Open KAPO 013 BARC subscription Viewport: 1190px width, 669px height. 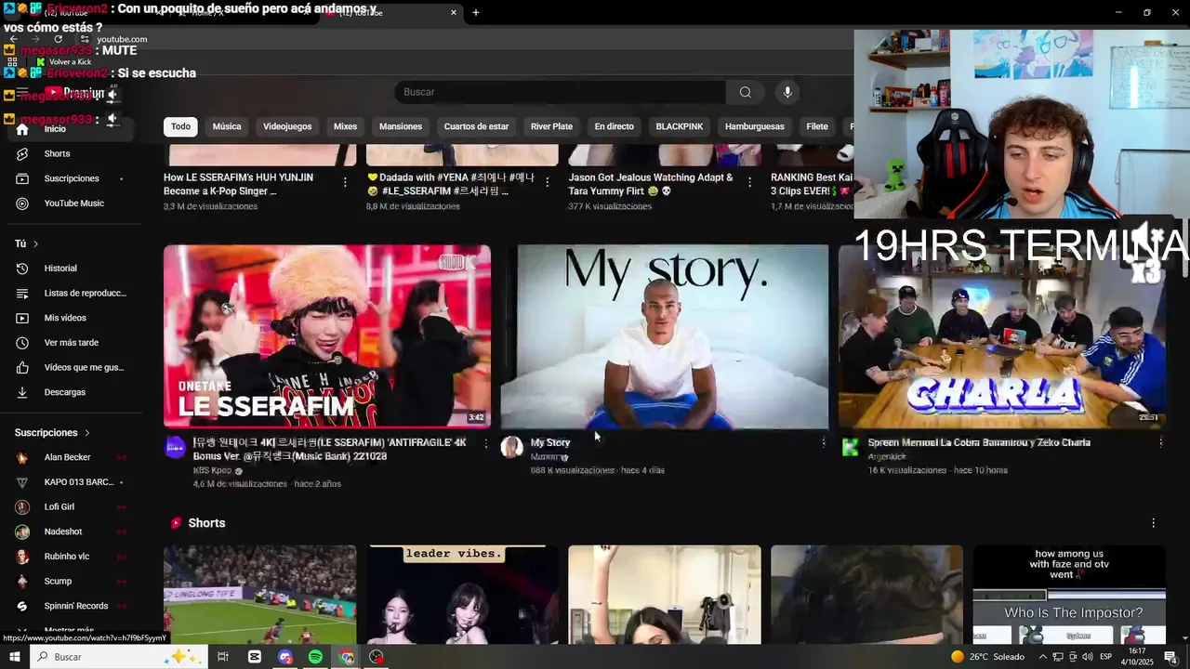[73, 482]
